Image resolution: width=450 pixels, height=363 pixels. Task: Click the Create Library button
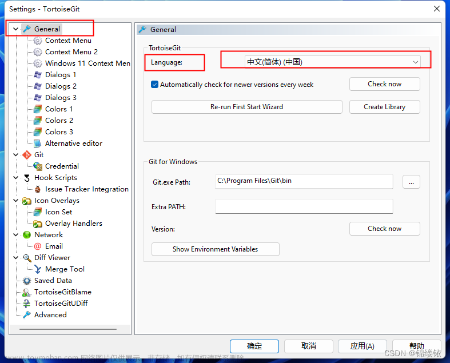[x=385, y=107]
